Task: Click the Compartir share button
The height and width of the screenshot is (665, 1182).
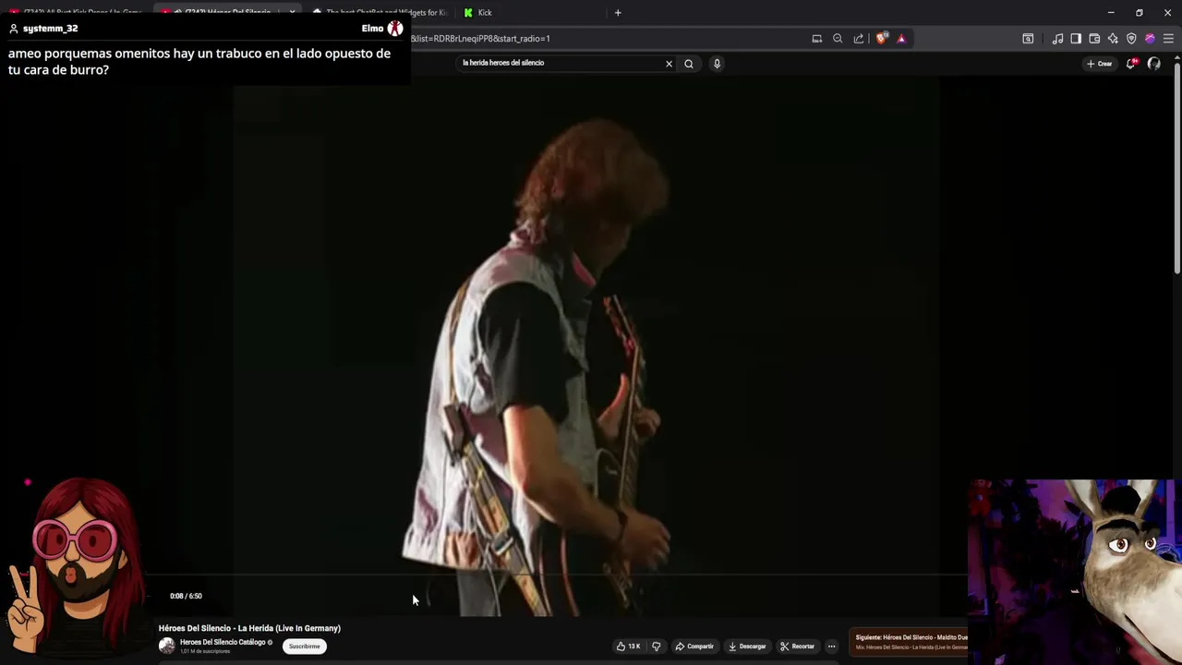Action: pos(694,647)
